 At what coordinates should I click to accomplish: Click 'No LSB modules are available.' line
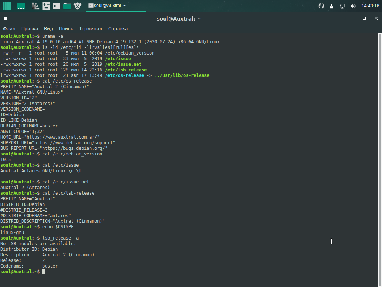(38, 244)
